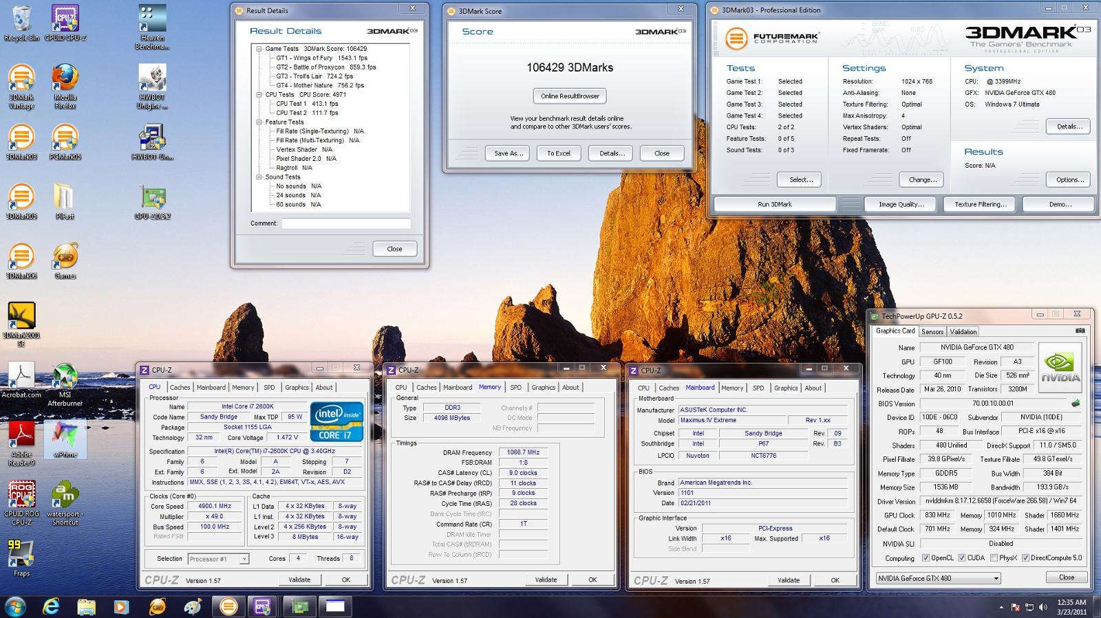Click Details button in 3DMark Score window
The image size is (1101, 618).
coord(611,153)
